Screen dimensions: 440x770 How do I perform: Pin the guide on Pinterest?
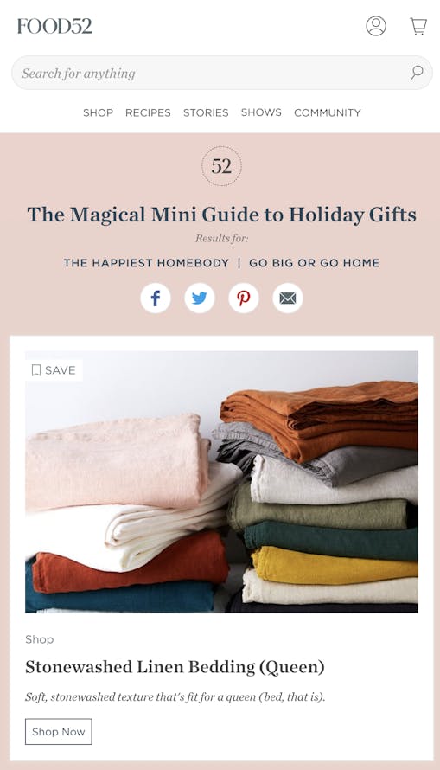[x=244, y=298]
